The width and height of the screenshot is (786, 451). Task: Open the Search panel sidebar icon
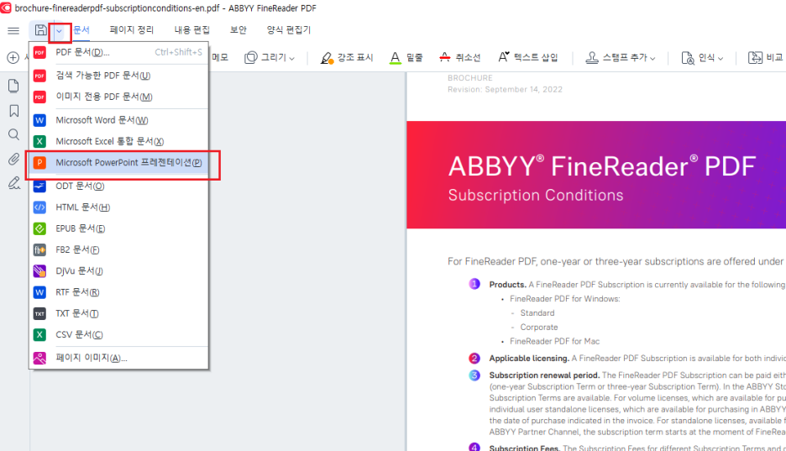pos(14,134)
